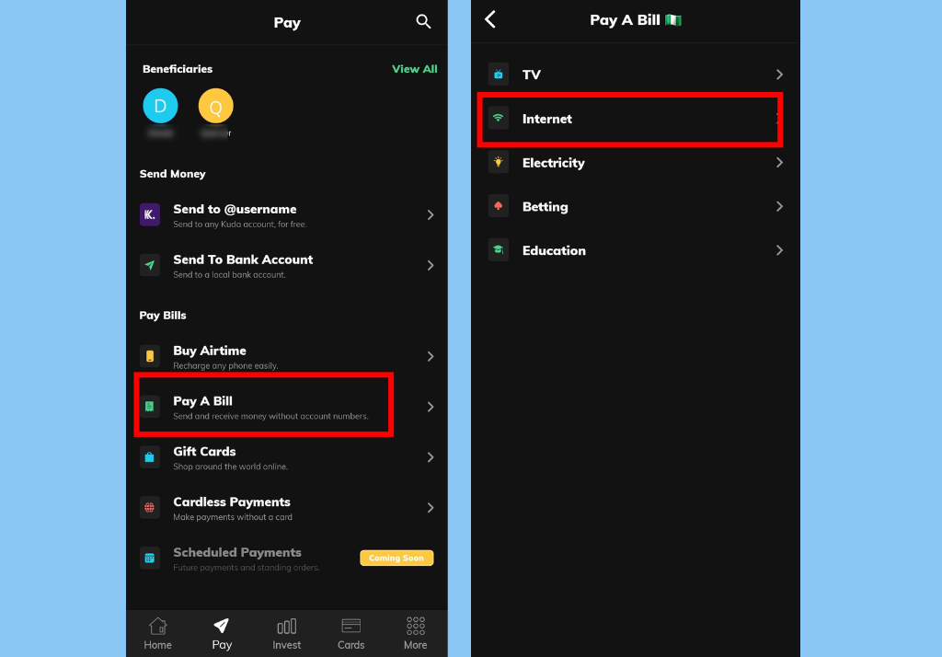
Task: Select Send To Bank Account label
Action: pos(243,259)
